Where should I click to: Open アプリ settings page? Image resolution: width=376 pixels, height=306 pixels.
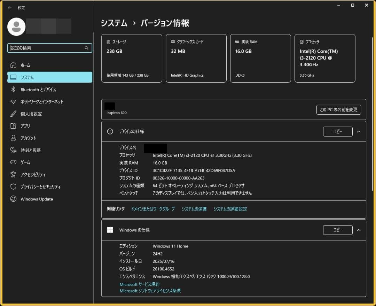pyautogui.click(x=50, y=126)
